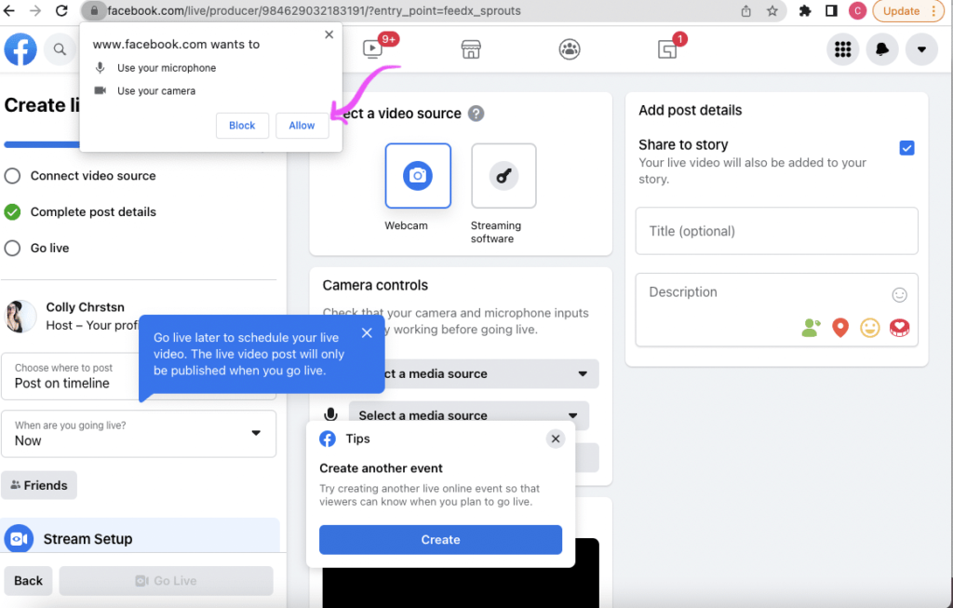The image size is (953, 608).
Task: Click the browser back arrow
Action: click(9, 11)
